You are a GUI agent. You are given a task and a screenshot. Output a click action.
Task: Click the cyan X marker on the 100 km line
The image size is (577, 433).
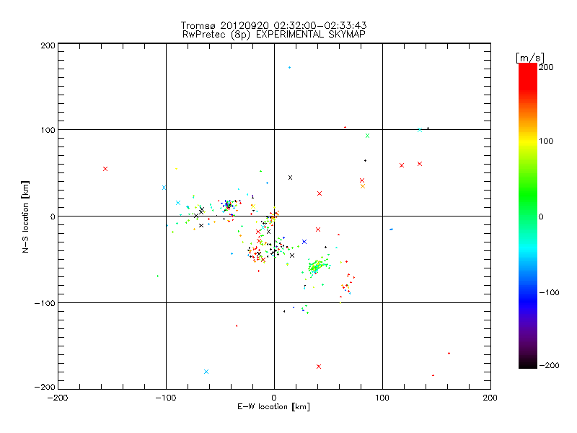click(x=420, y=130)
